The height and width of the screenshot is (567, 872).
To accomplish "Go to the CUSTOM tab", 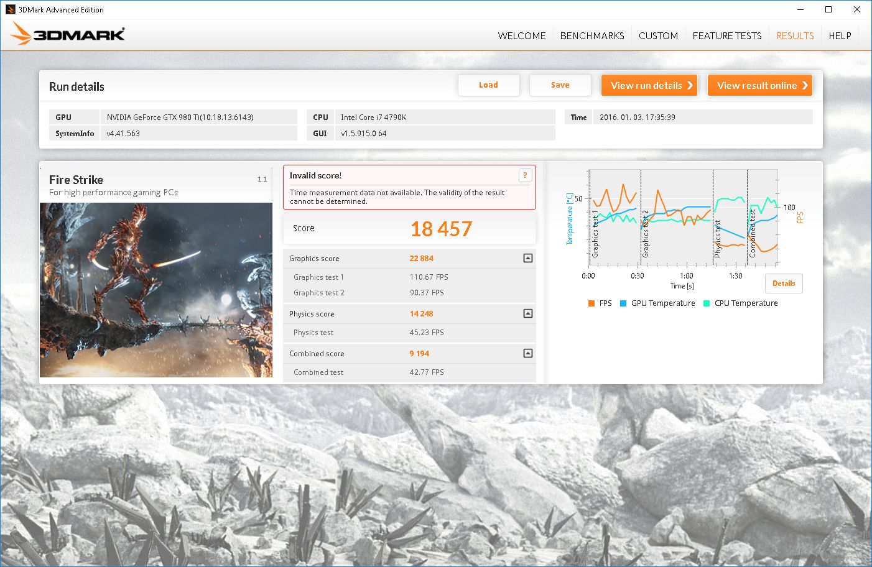I will pos(658,36).
